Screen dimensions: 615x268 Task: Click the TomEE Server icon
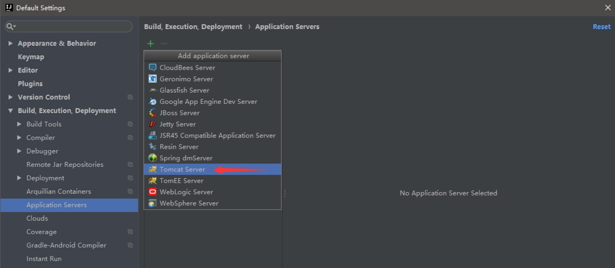[152, 181]
